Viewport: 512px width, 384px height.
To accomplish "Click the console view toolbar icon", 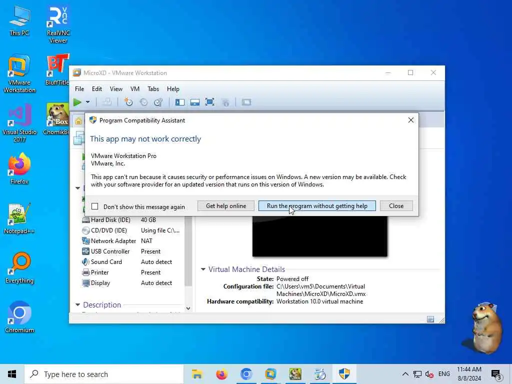I will click(x=246, y=102).
